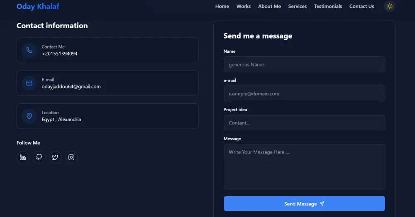The height and width of the screenshot is (217, 415).
Task: Click into the Project idea field
Action: (x=304, y=122)
